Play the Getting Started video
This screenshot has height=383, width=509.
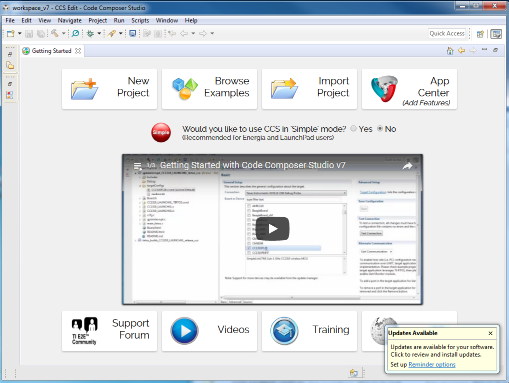[272, 229]
